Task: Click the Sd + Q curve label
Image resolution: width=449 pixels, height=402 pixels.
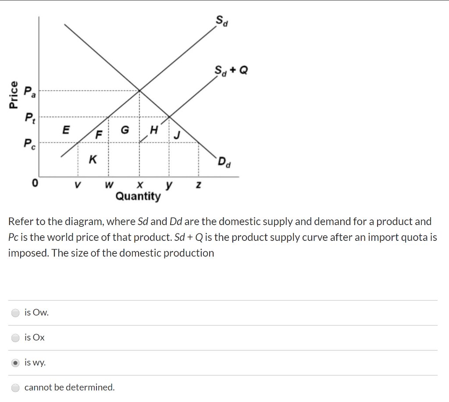Action: pos(230,69)
